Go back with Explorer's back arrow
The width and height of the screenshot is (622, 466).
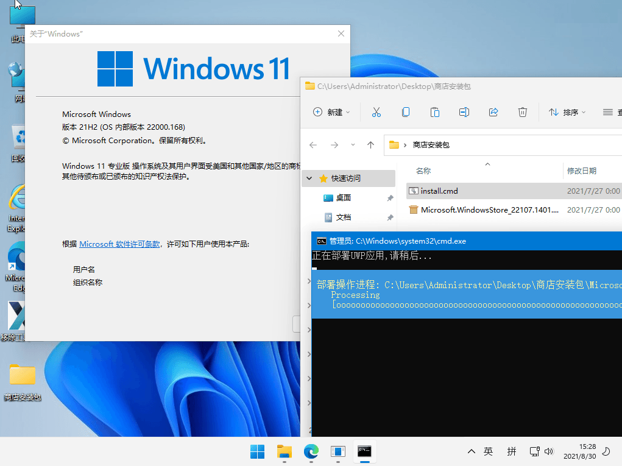(313, 145)
